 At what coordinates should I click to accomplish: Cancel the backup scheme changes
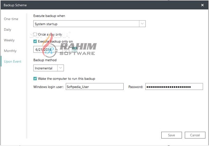click(195, 135)
